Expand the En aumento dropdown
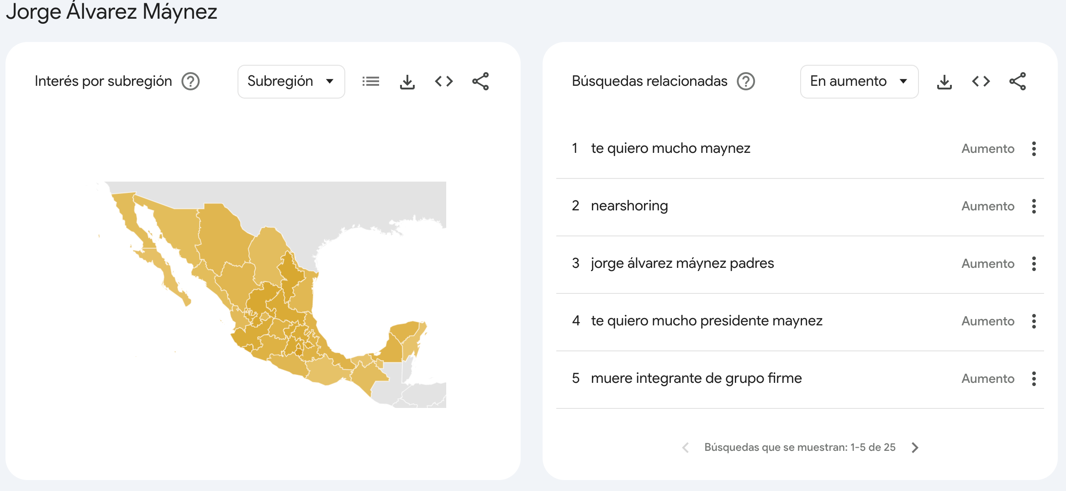1066x491 pixels. click(x=859, y=82)
